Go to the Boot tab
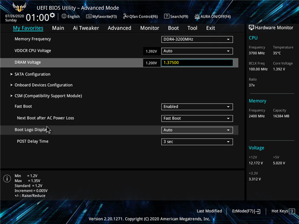Image resolution: width=299 pixels, height=224 pixels. 173,28
